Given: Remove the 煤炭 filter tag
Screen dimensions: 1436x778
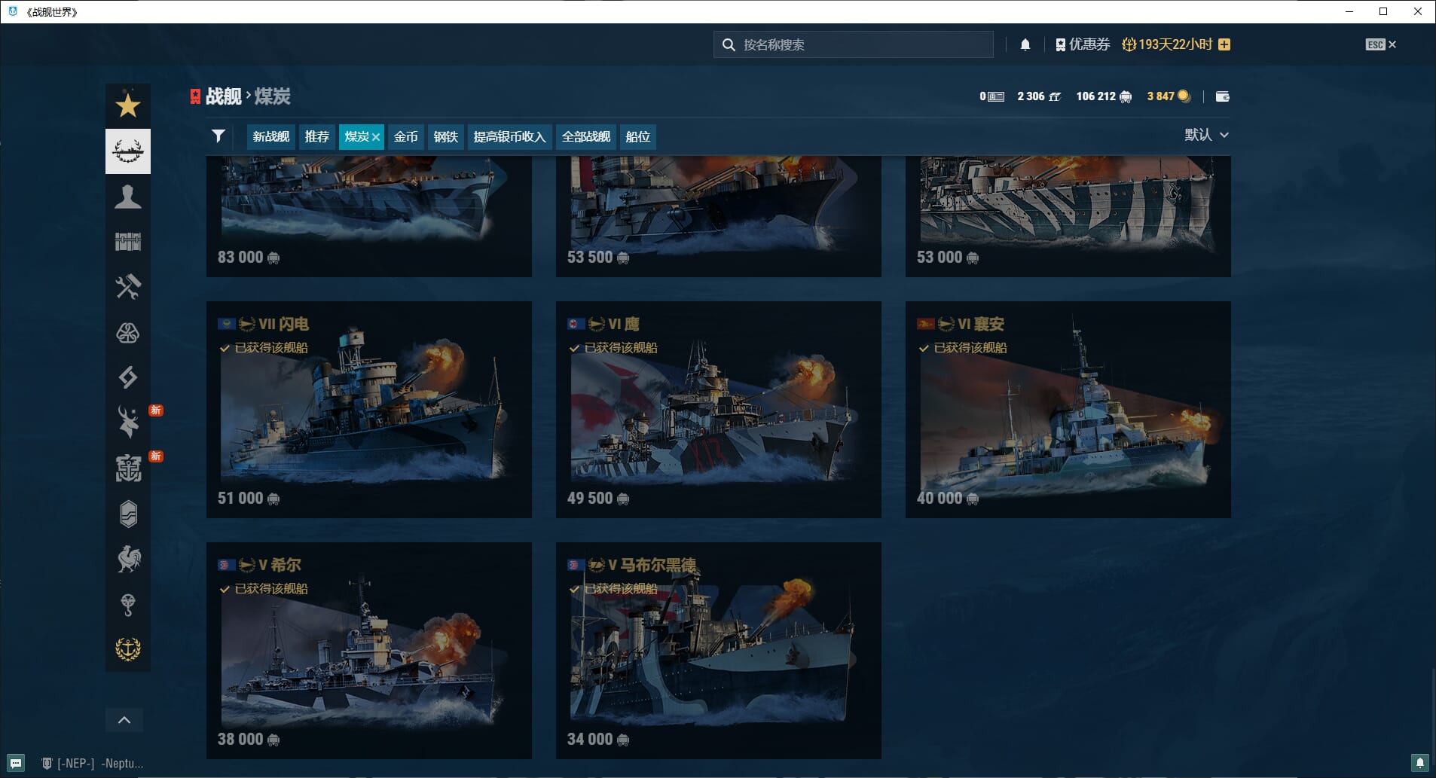Looking at the screenshot, I should (x=376, y=137).
